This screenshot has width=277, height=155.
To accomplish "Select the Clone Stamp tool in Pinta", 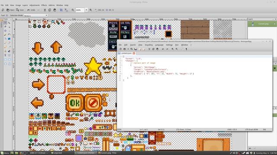I will pyautogui.click(x=5, y=51).
